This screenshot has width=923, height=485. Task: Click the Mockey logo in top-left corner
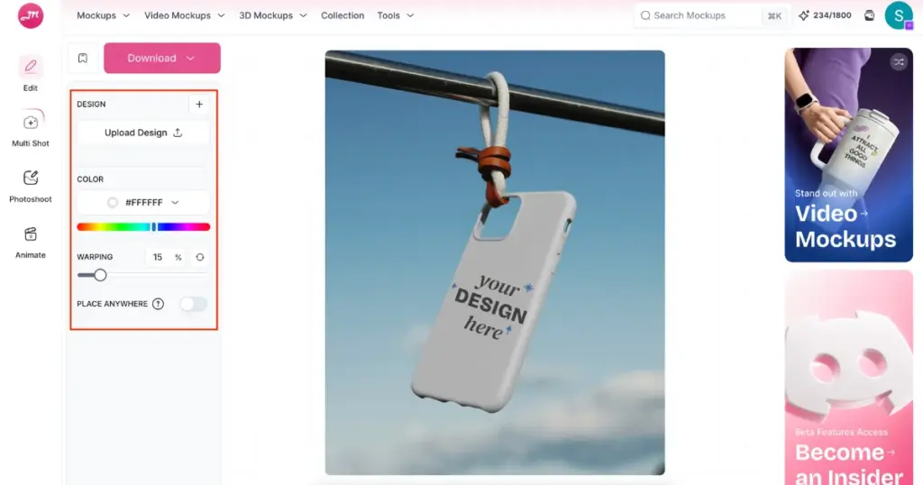tap(30, 16)
